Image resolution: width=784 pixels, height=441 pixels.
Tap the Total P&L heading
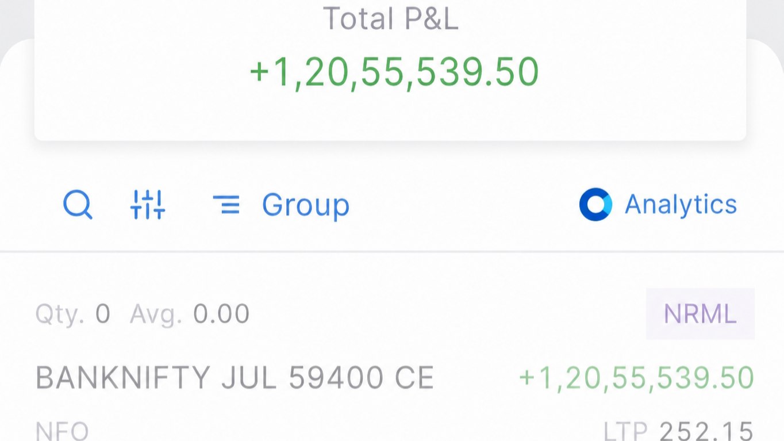click(x=391, y=18)
